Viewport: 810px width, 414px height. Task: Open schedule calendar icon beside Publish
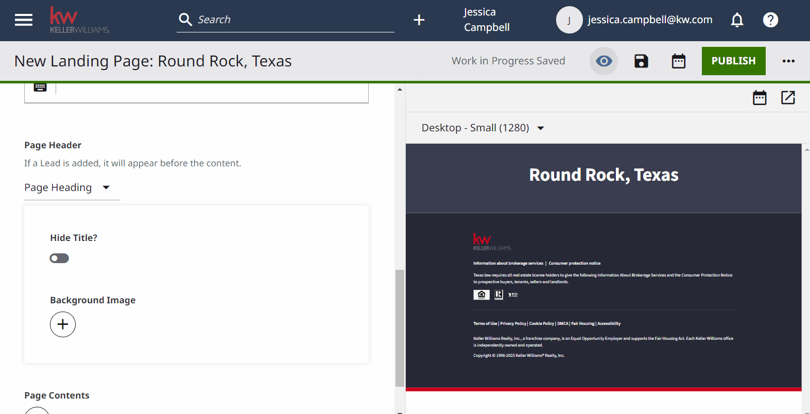(679, 61)
